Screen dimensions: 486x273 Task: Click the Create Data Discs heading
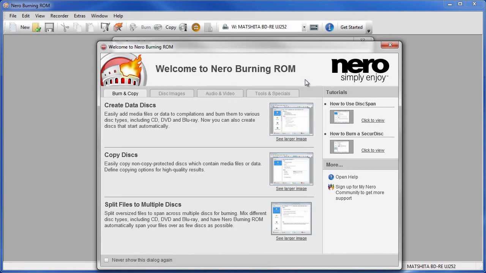tap(130, 105)
